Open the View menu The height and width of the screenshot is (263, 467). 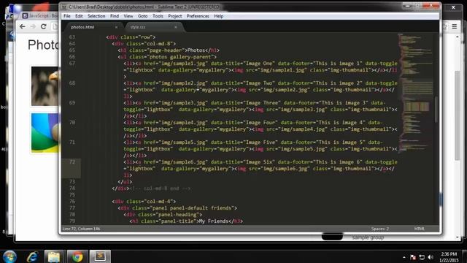[x=128, y=16]
